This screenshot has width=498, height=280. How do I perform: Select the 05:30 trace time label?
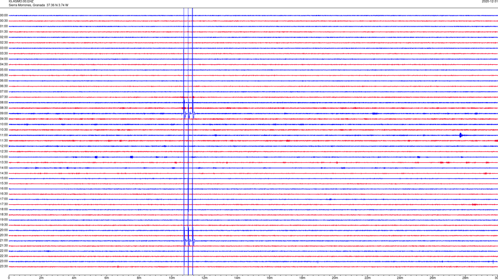4,75
